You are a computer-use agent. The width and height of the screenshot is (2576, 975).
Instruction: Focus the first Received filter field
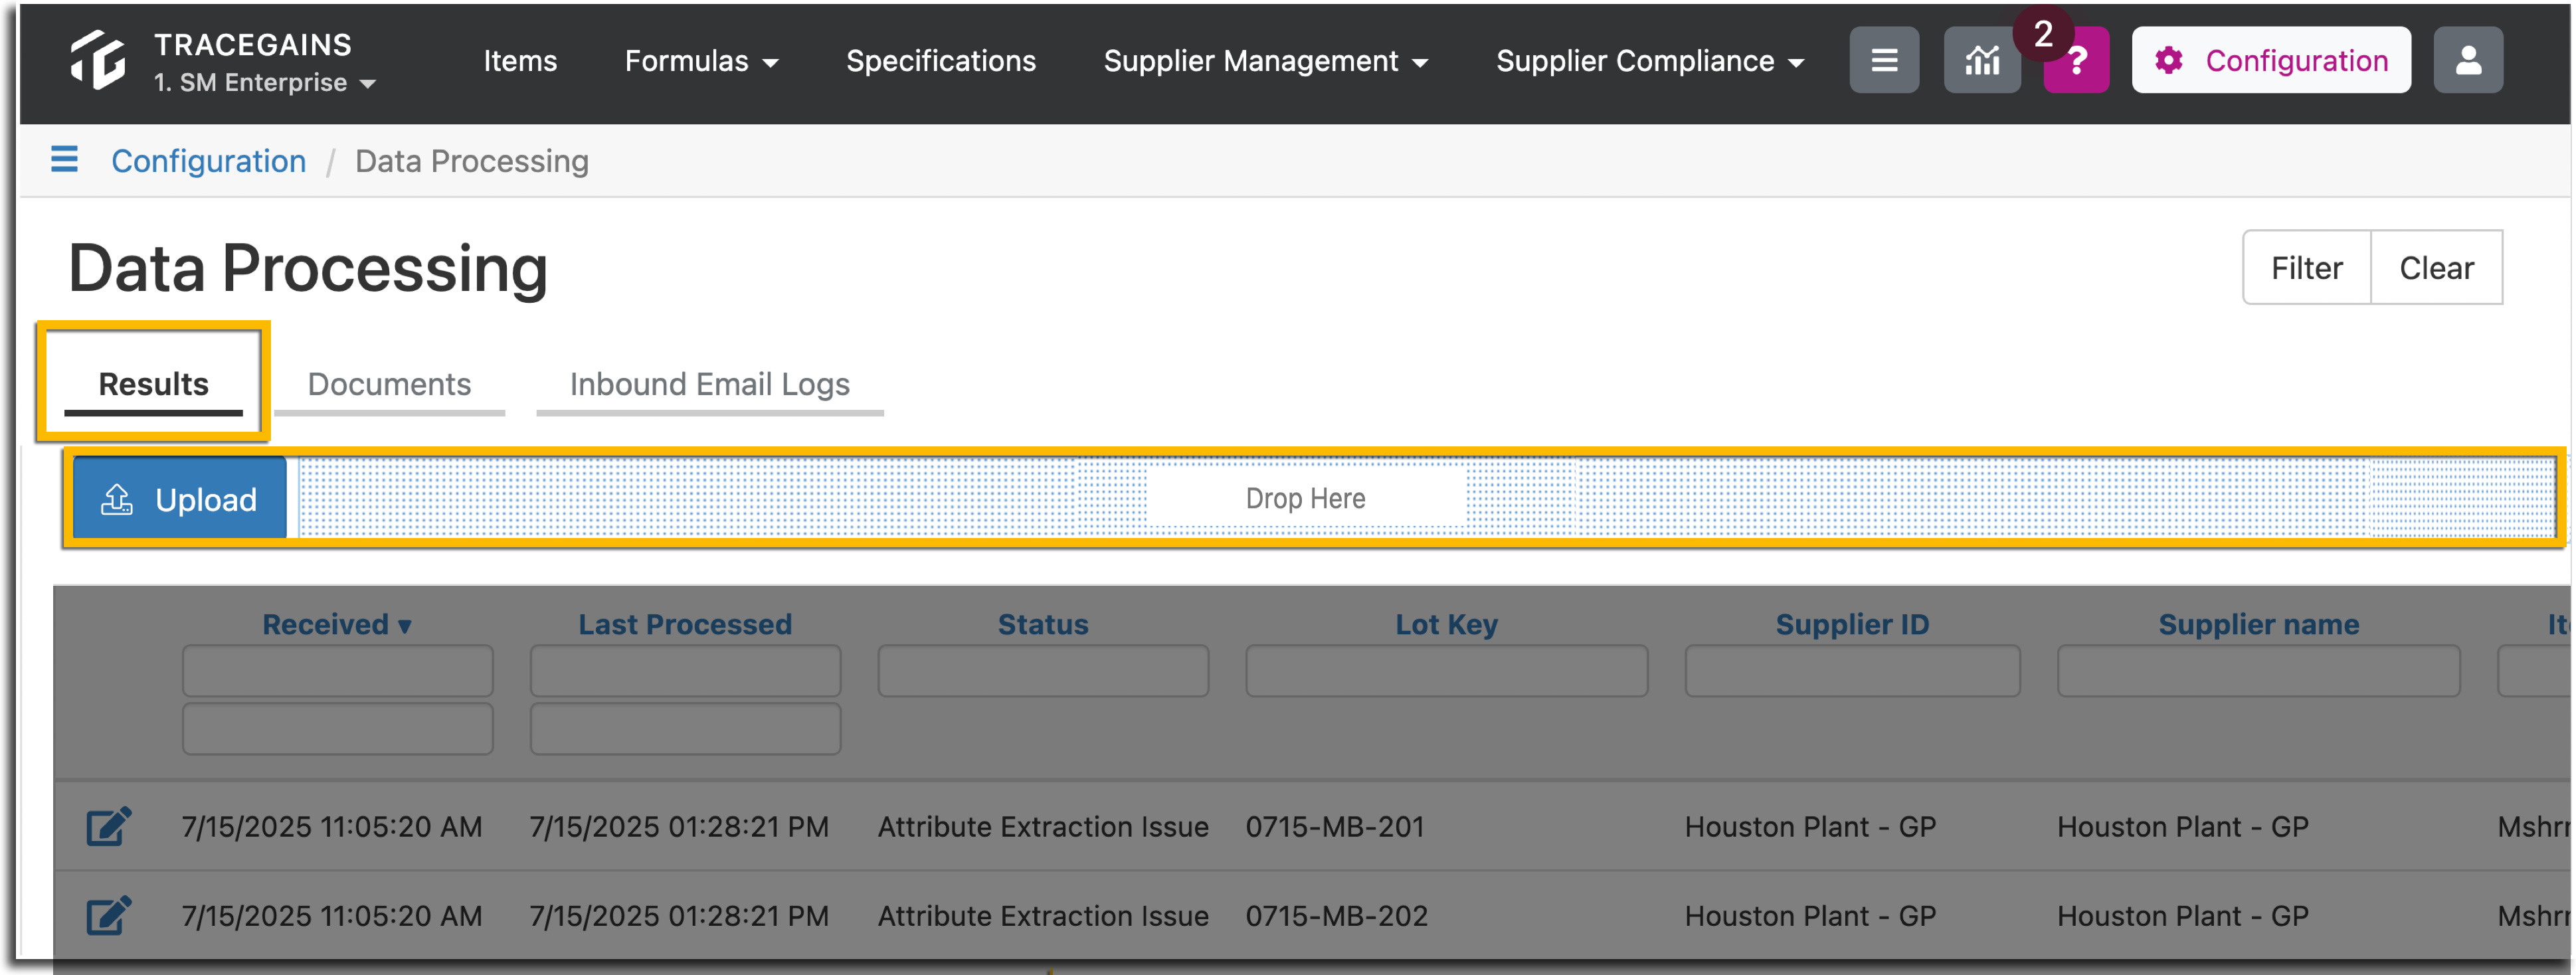coord(337,670)
